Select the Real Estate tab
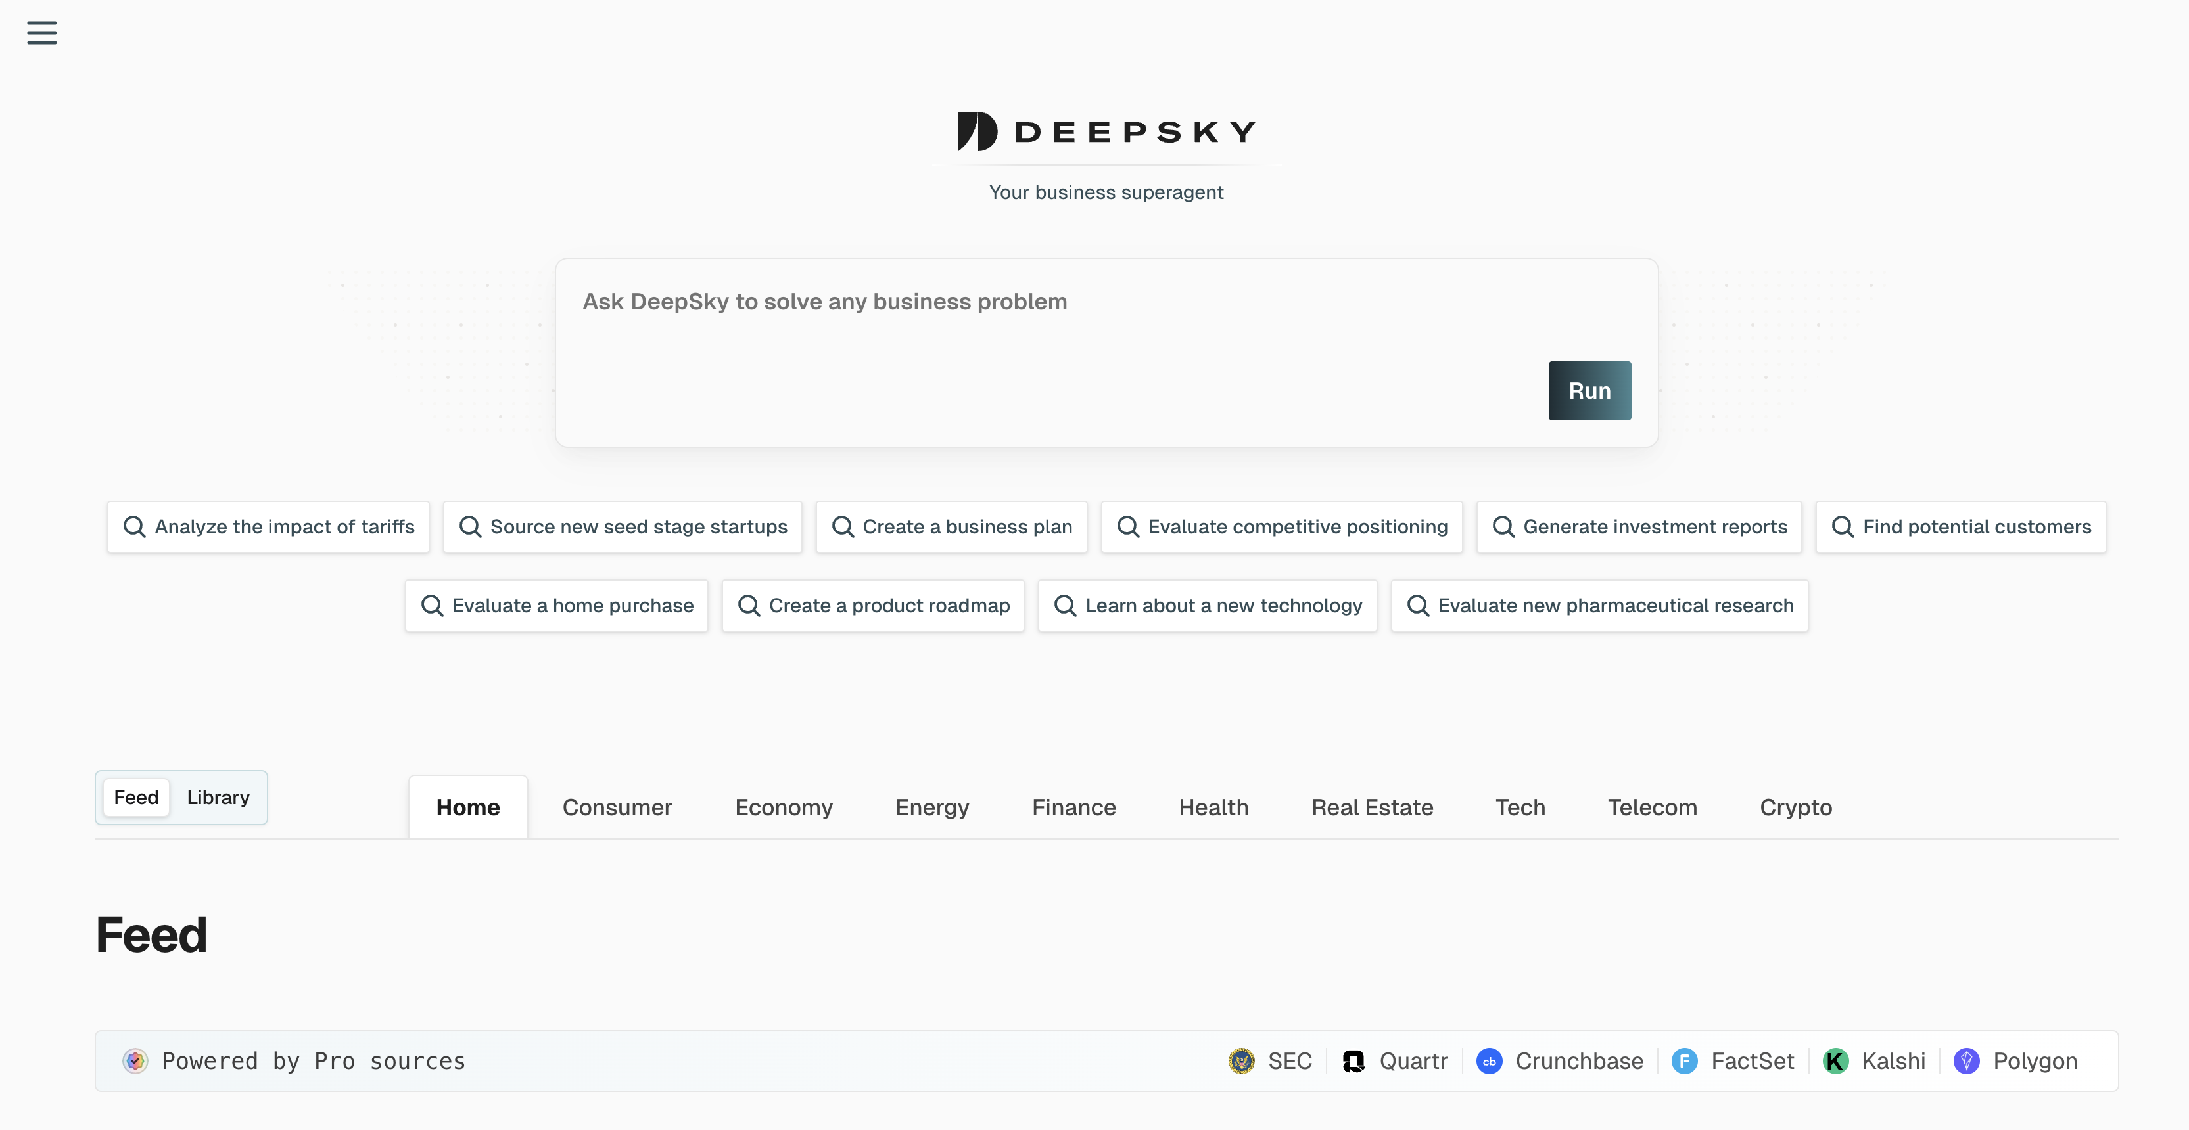Image resolution: width=2189 pixels, height=1130 pixels. coord(1373,807)
